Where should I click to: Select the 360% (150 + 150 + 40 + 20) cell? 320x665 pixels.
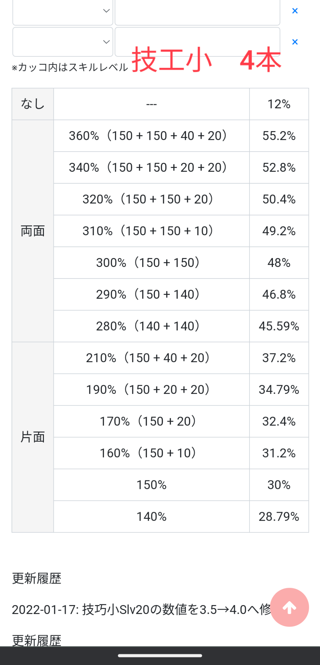coord(151,136)
